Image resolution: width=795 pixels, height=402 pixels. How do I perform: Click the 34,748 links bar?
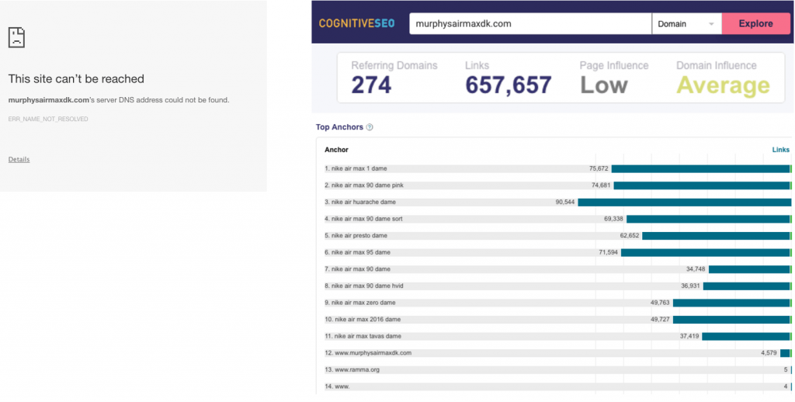pos(750,269)
